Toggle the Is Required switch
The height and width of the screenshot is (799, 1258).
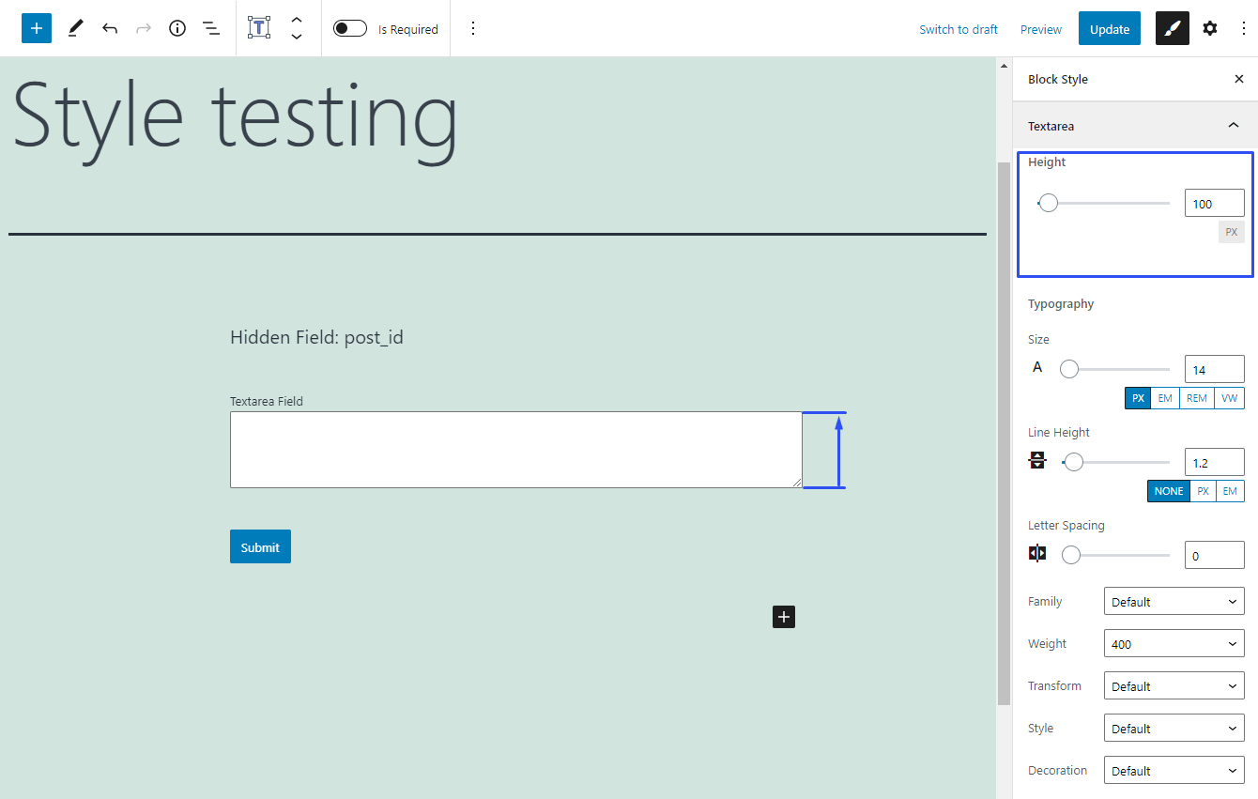pos(350,28)
